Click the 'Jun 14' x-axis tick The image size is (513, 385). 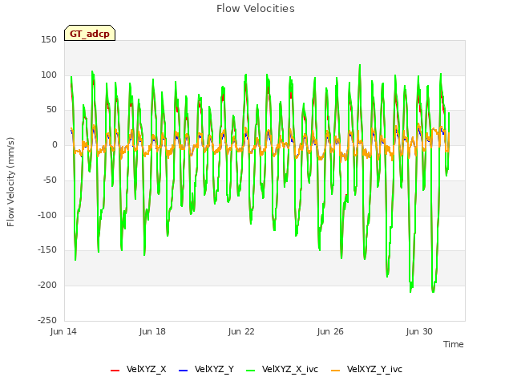(63, 331)
